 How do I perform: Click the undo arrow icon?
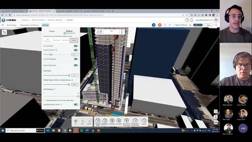165,25
